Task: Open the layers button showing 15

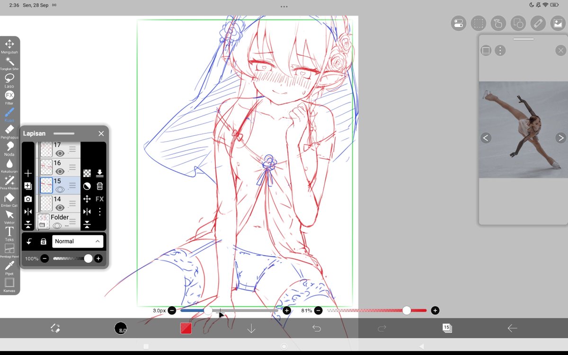Action: click(446, 328)
